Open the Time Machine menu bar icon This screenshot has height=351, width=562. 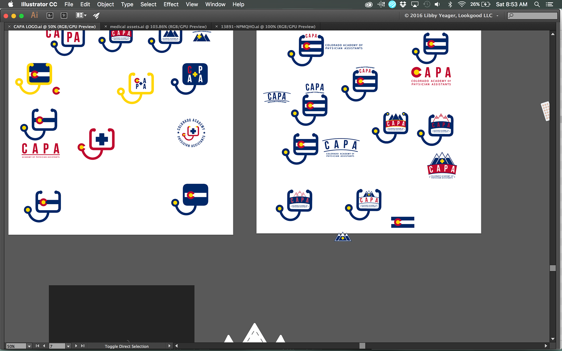427,4
